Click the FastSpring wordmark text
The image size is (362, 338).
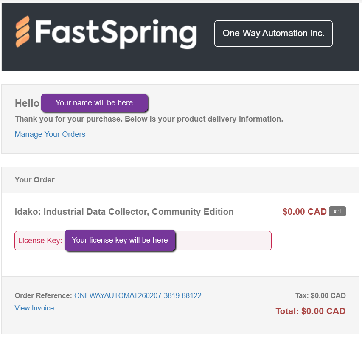(116, 33)
